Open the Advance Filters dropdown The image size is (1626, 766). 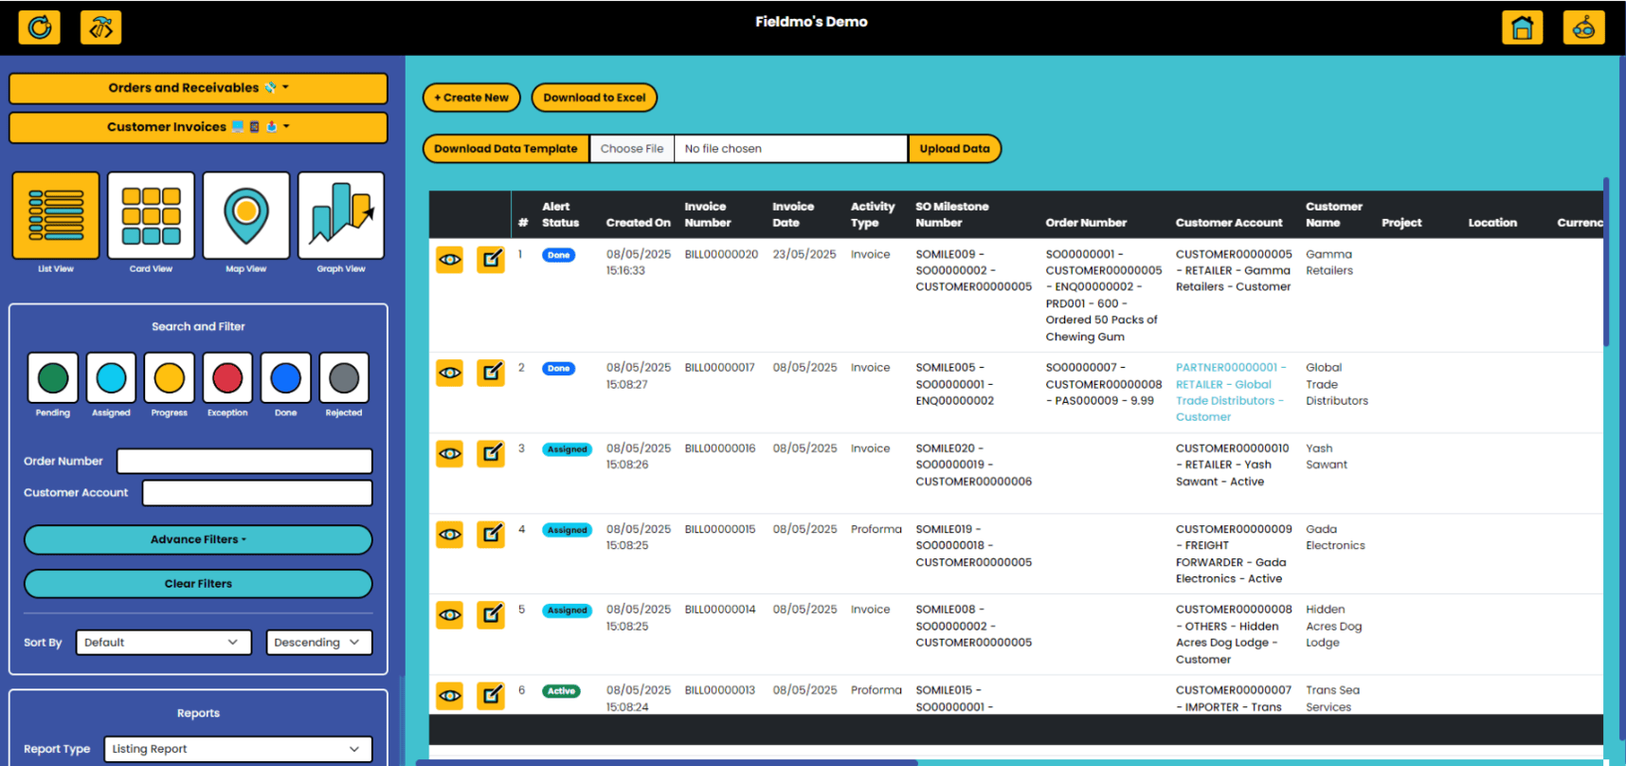pyautogui.click(x=198, y=539)
